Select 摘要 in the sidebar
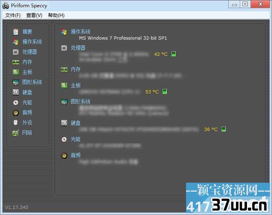Screen dimensions: 272x215 tap(27, 32)
